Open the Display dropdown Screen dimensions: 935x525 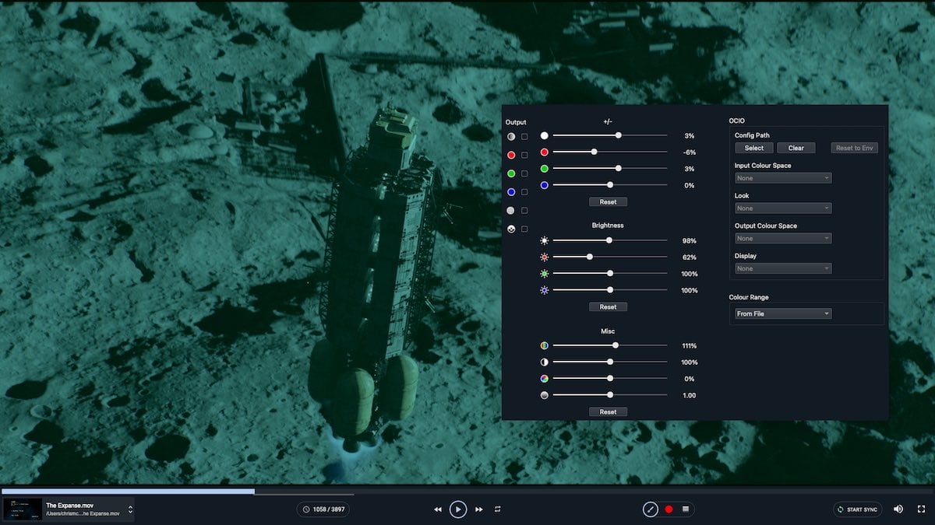click(x=783, y=268)
